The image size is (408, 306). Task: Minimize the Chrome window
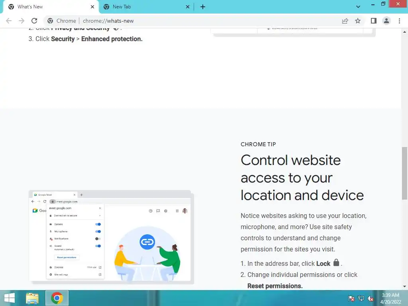pos(373,4)
